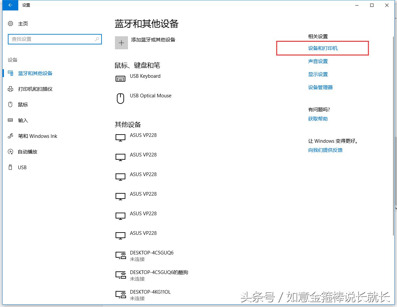Click the USB Keyboard device icon

coord(120,78)
